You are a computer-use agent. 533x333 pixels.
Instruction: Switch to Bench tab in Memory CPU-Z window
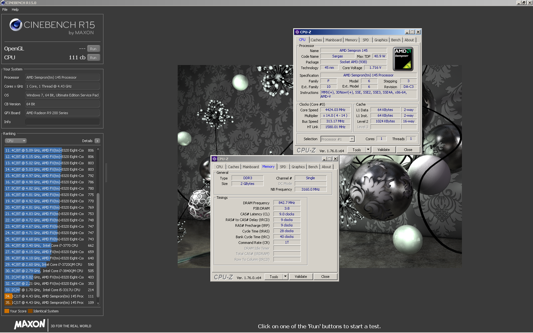(313, 167)
